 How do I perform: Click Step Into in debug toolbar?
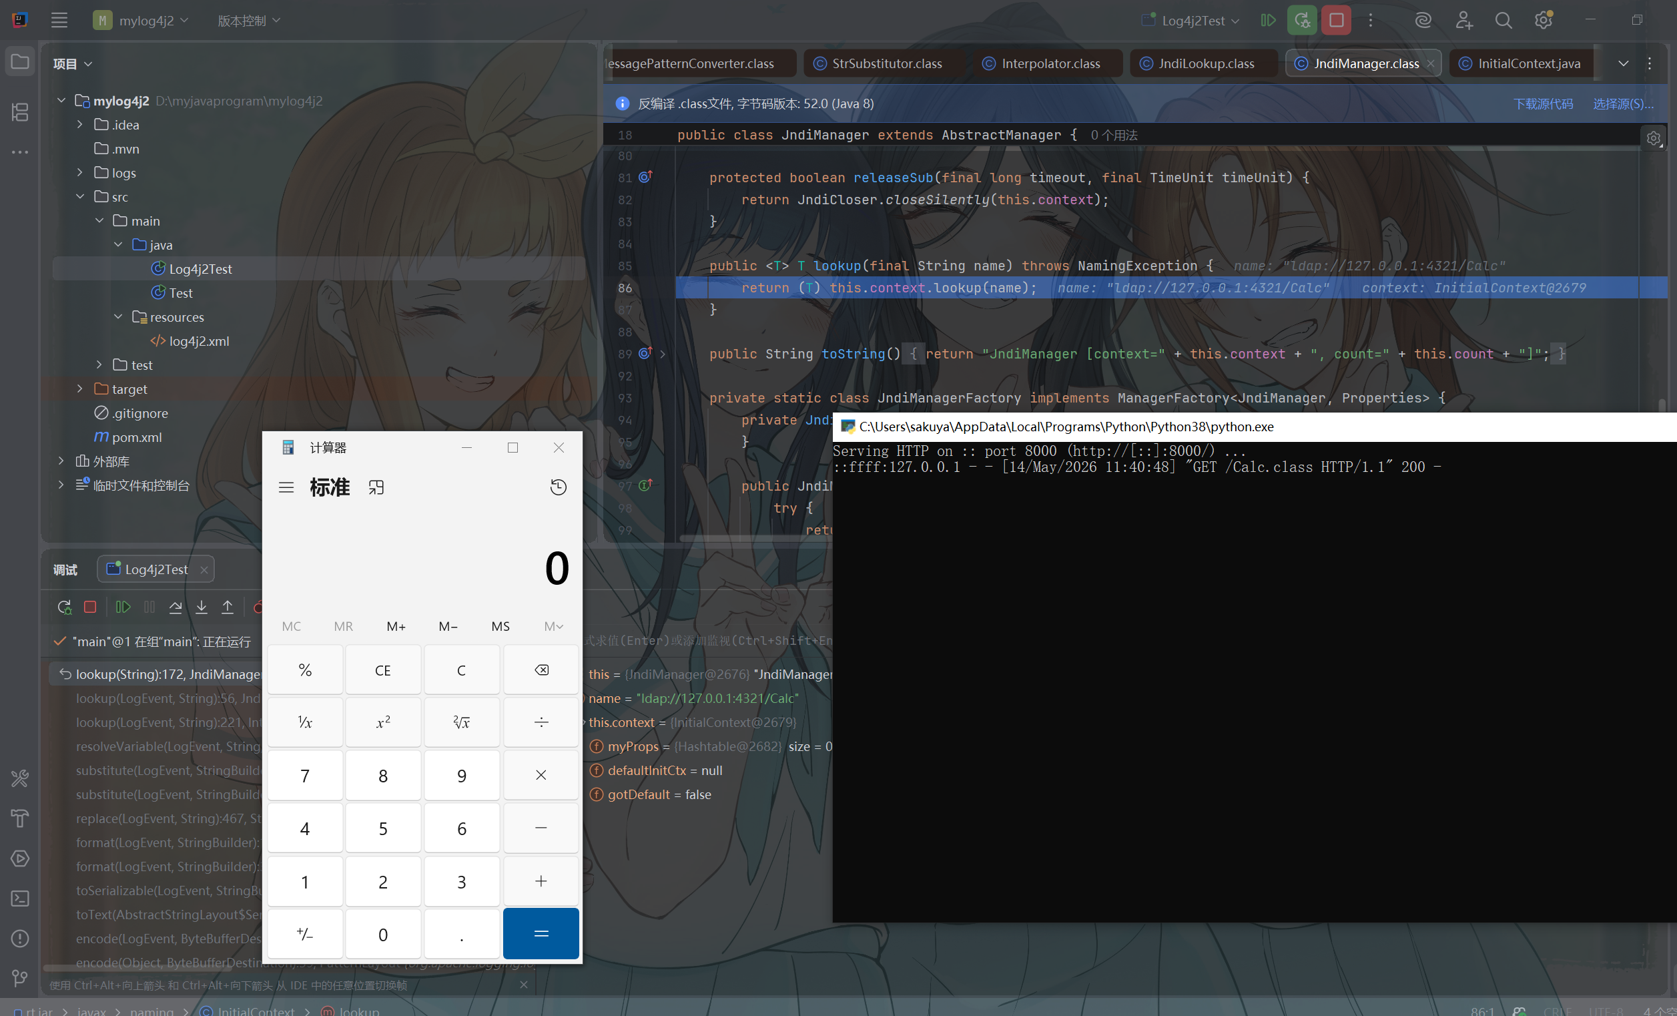tap(202, 607)
